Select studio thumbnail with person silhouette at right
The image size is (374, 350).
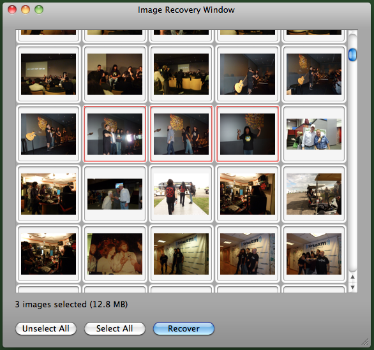(248, 194)
